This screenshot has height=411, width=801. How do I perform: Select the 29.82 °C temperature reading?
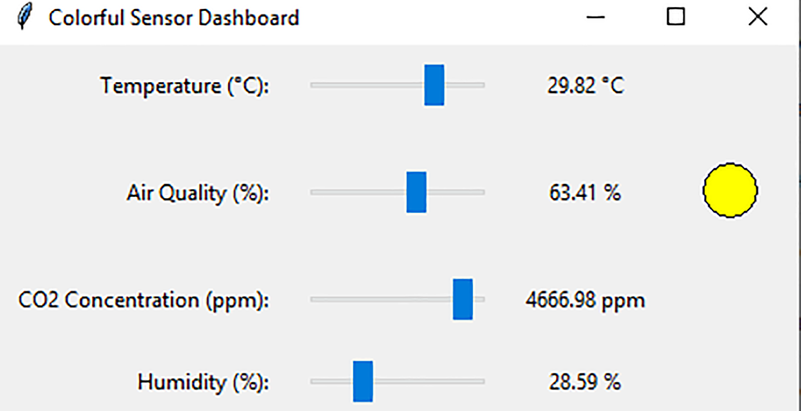[x=585, y=86]
